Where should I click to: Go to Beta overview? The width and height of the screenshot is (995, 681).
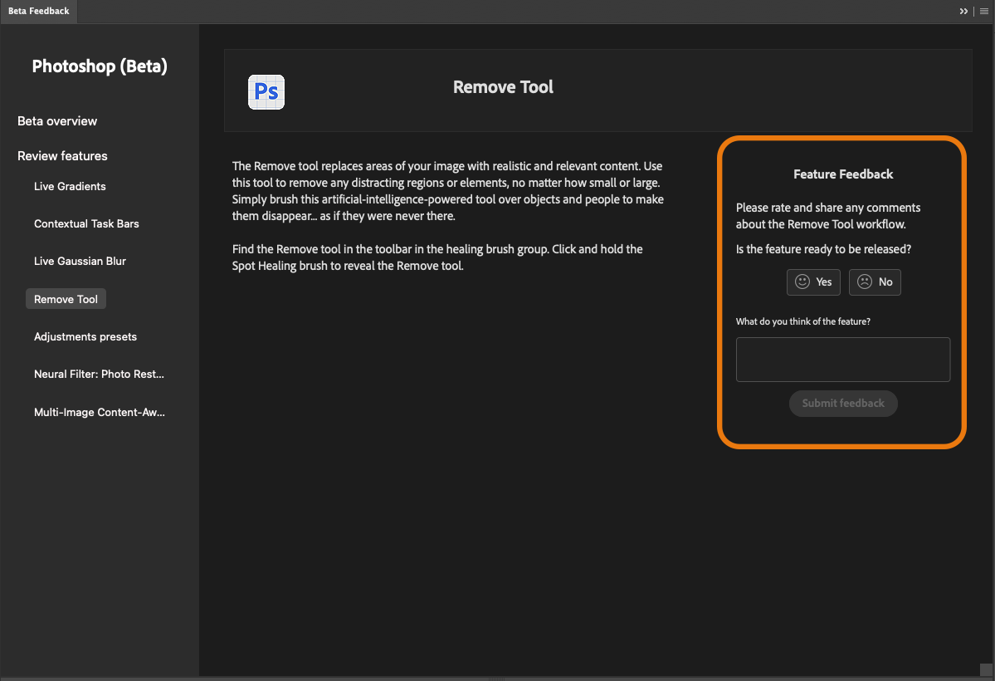(x=56, y=120)
